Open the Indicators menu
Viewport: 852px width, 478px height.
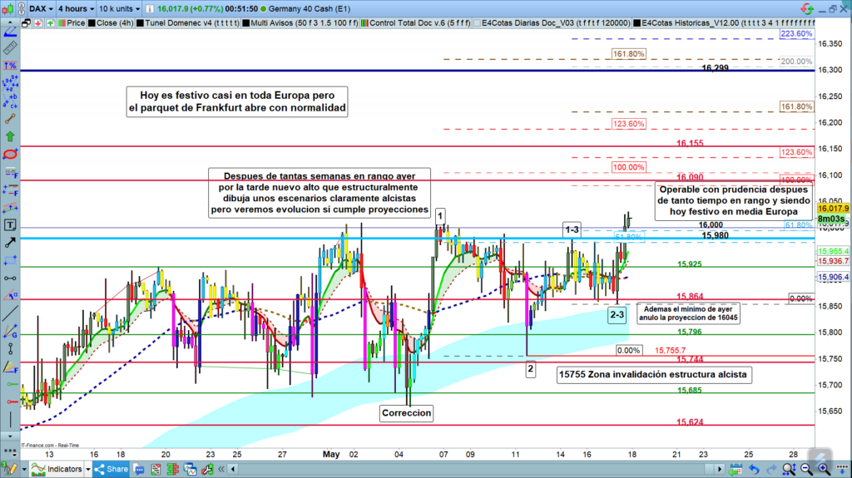pyautogui.click(x=62, y=469)
